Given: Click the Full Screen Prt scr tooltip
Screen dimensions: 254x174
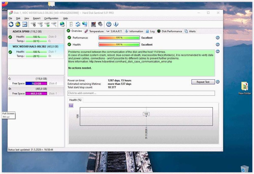Looking at the screenshot, I should 9,115.
